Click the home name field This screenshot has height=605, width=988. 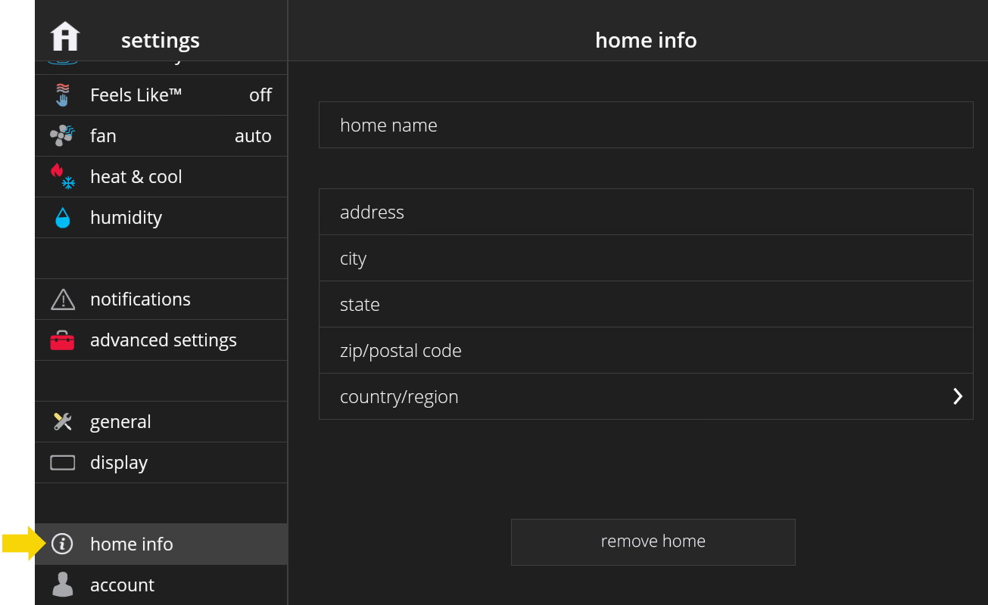point(645,125)
